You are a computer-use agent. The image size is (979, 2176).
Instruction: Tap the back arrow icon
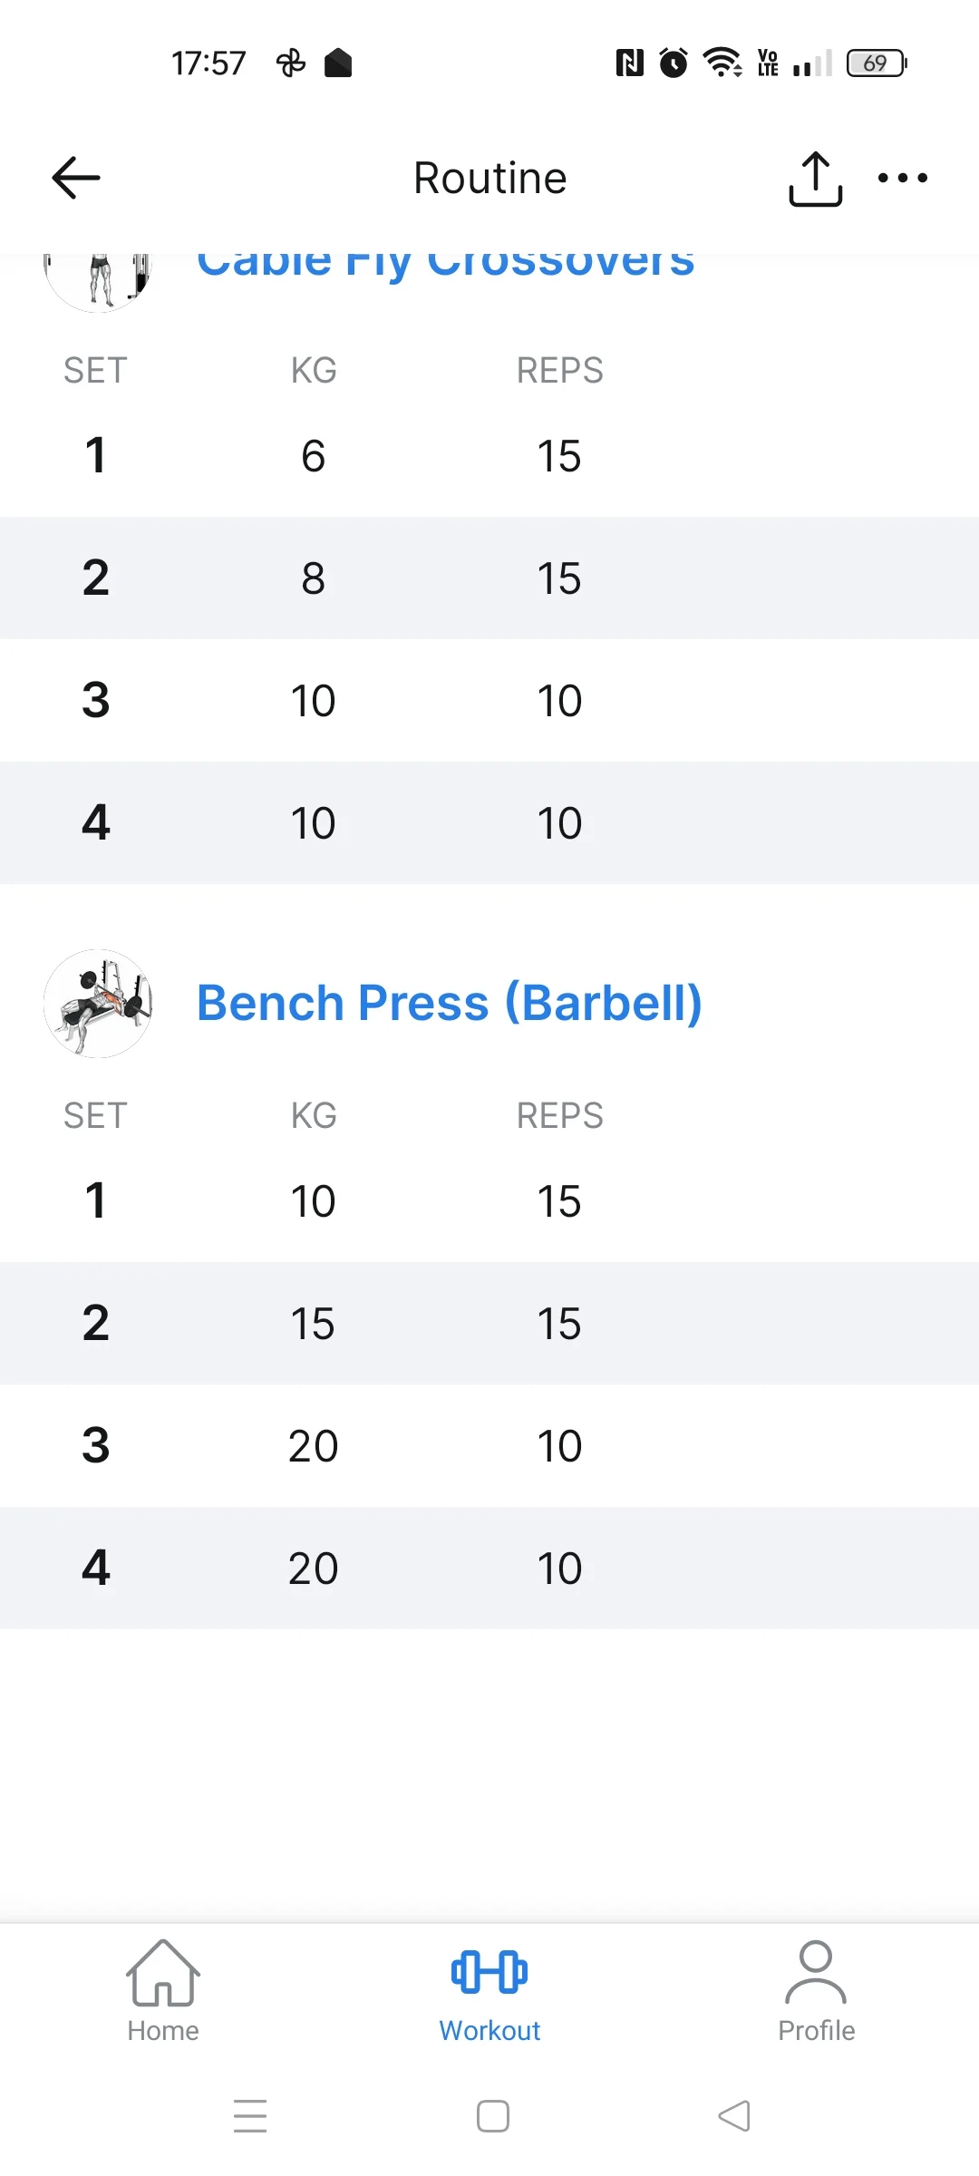click(76, 178)
